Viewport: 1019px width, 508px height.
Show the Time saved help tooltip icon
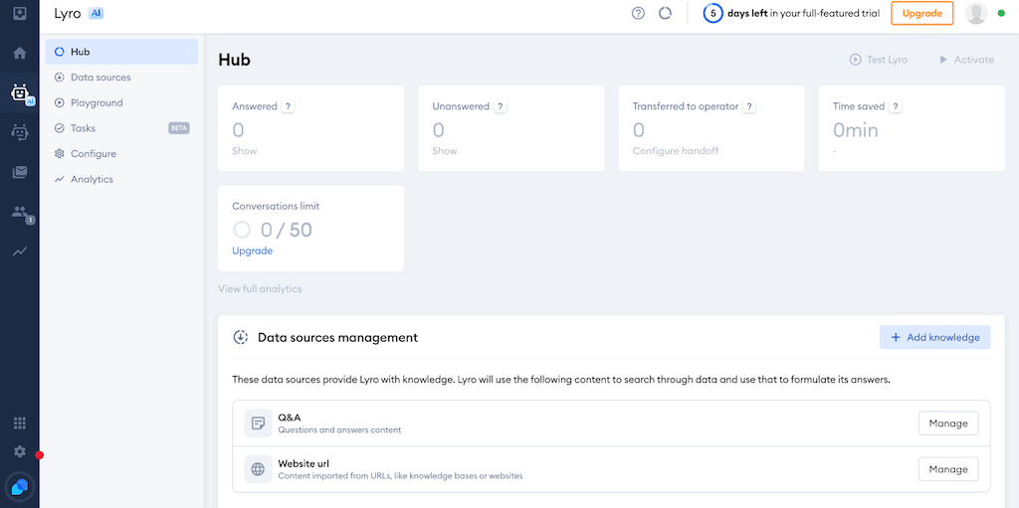click(x=895, y=106)
